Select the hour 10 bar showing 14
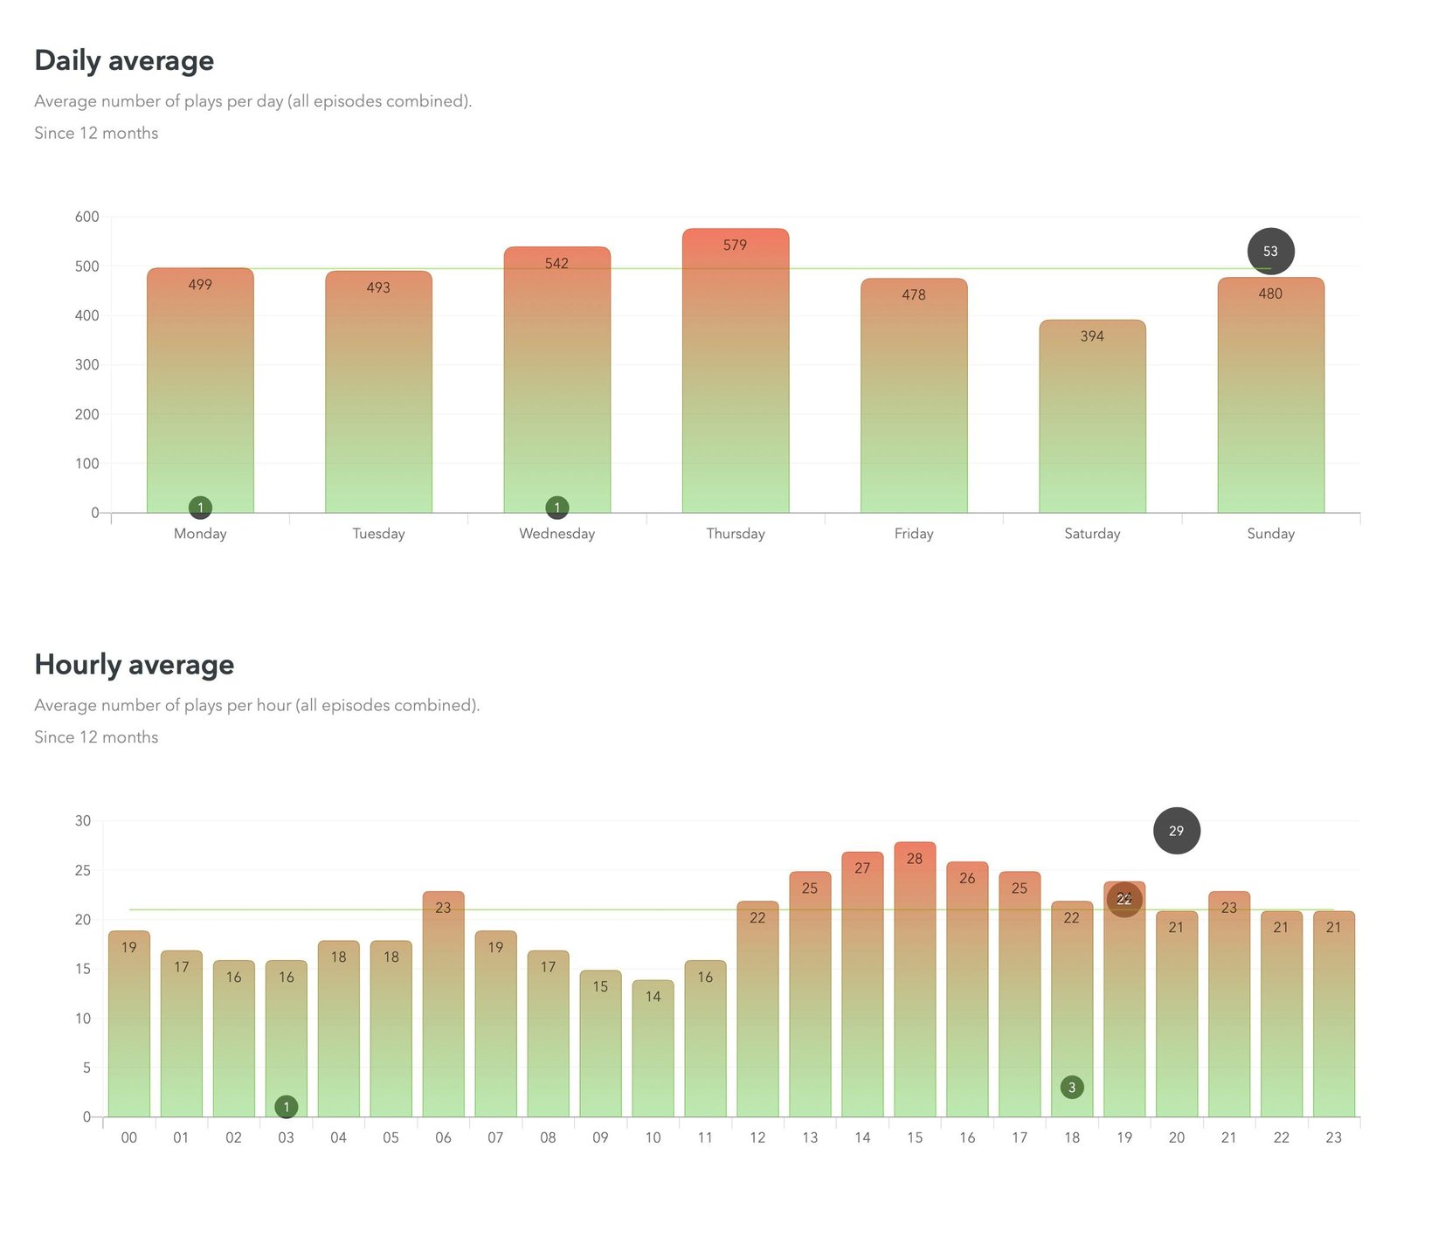1438x1258 pixels. [x=653, y=1048]
